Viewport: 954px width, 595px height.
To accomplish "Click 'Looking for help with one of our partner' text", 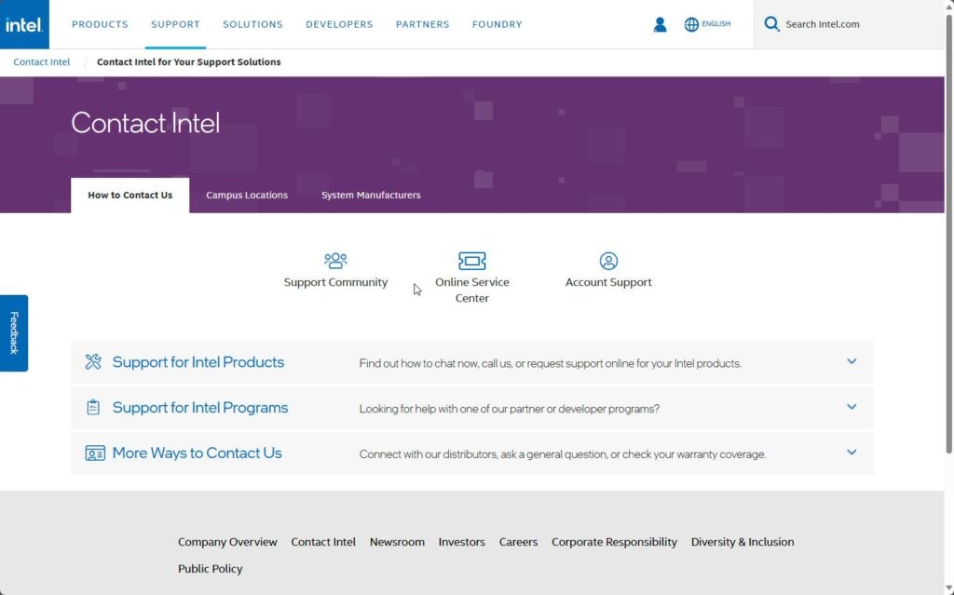I will (x=510, y=409).
